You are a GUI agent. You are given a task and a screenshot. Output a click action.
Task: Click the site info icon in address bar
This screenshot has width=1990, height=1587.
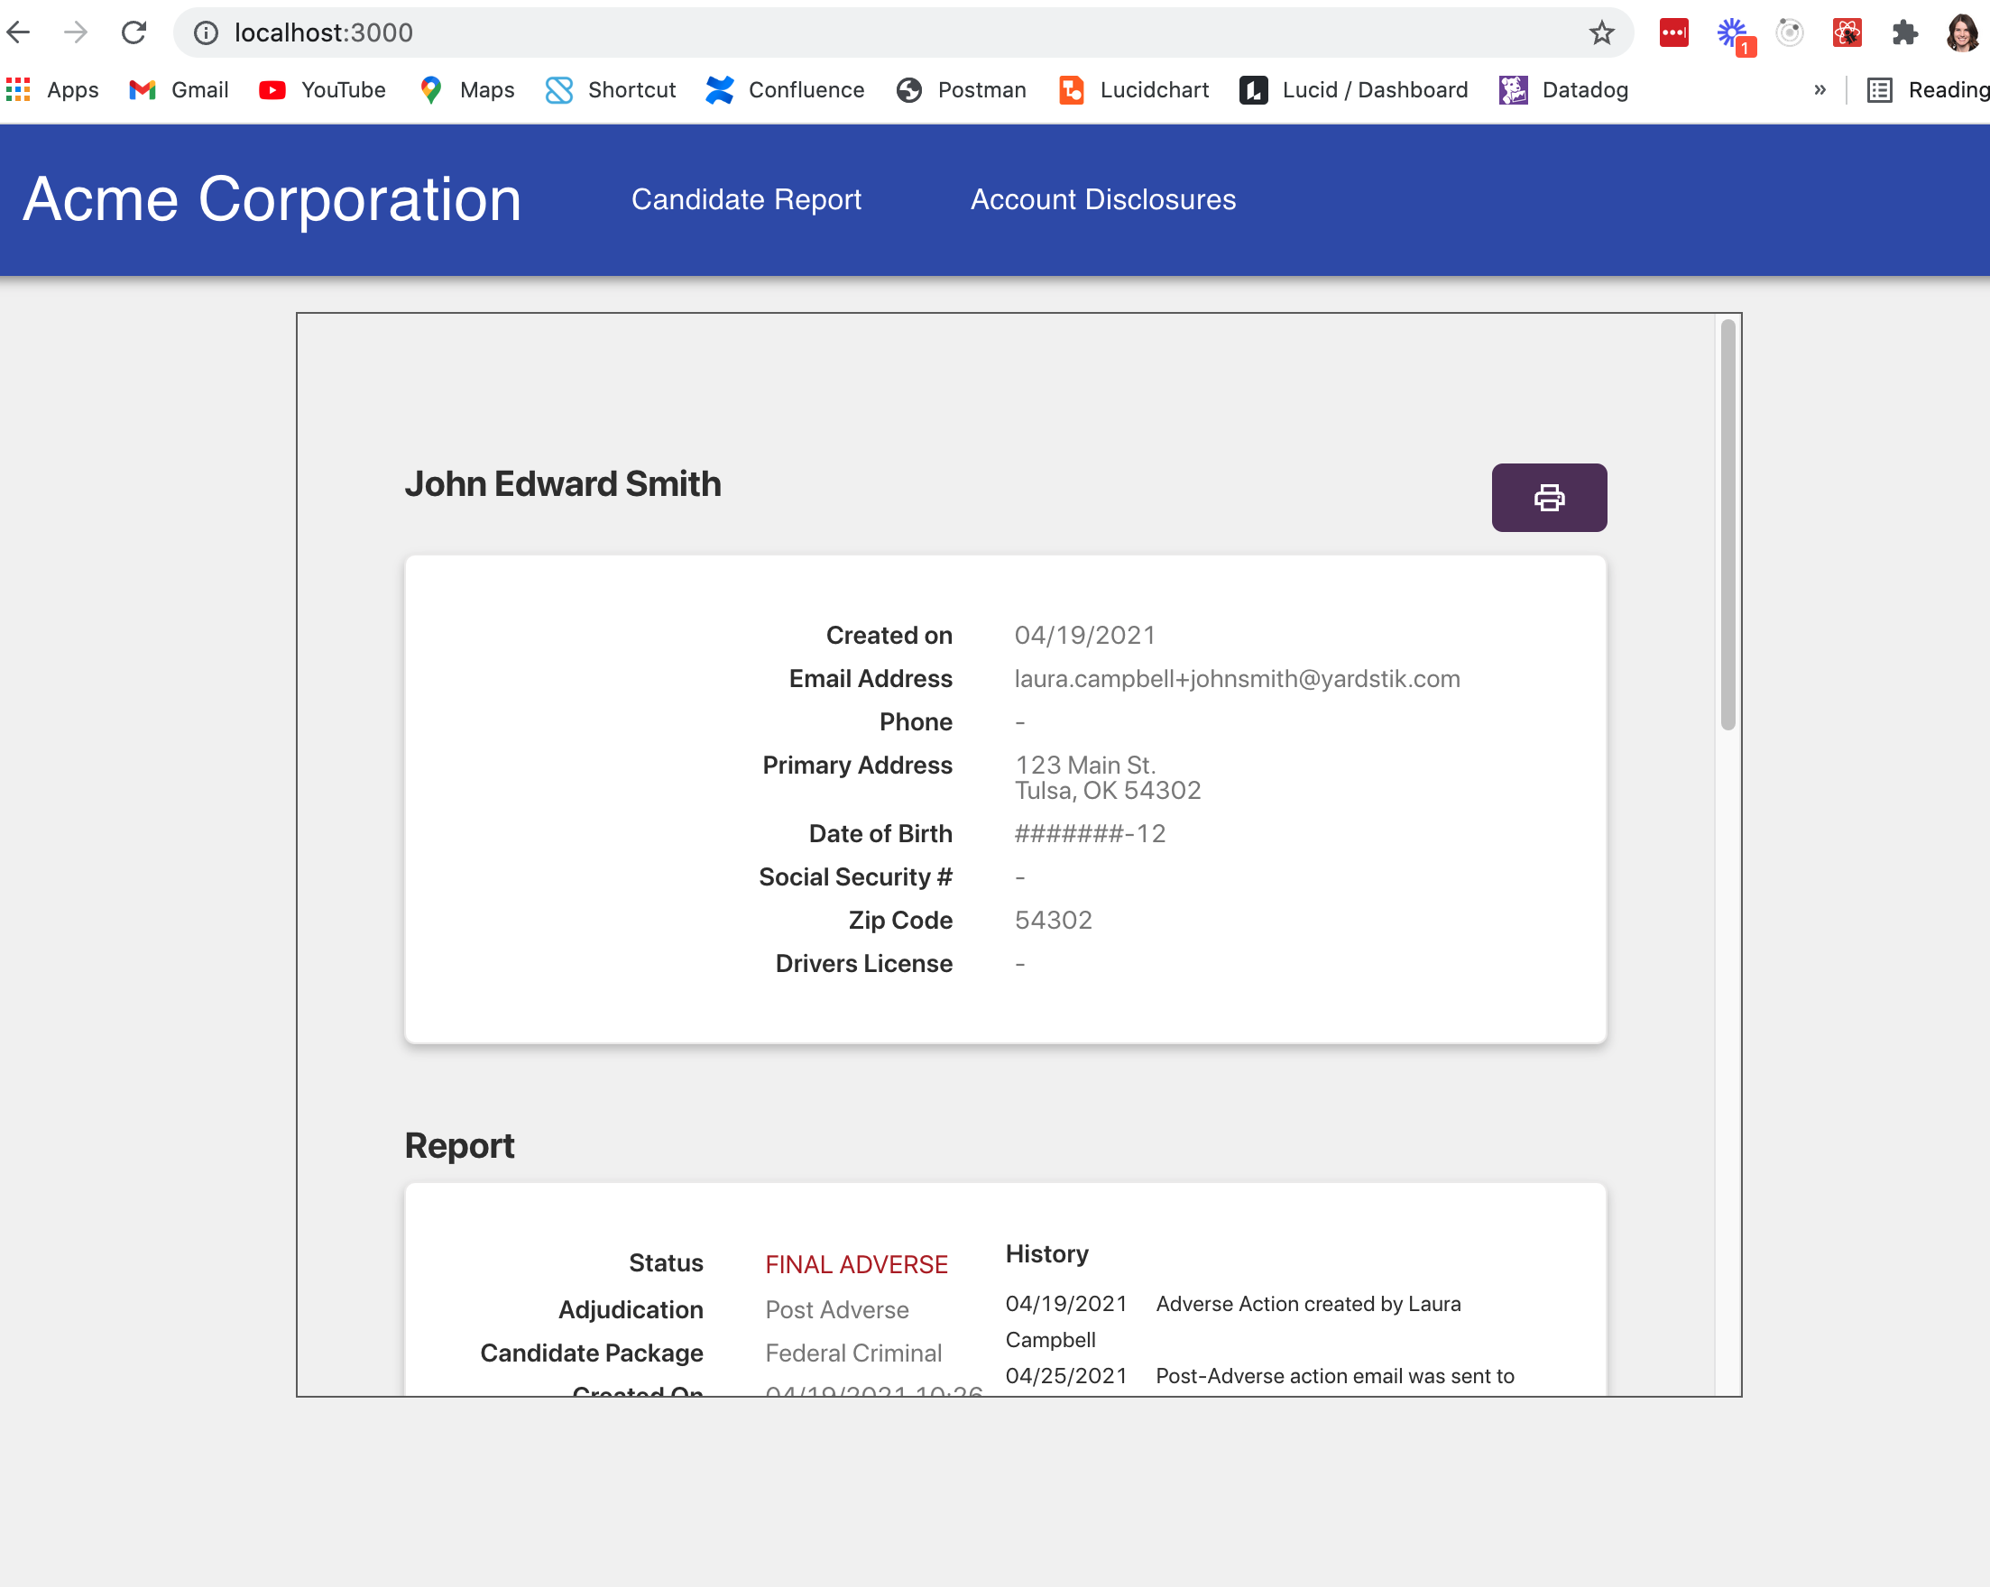tap(206, 33)
